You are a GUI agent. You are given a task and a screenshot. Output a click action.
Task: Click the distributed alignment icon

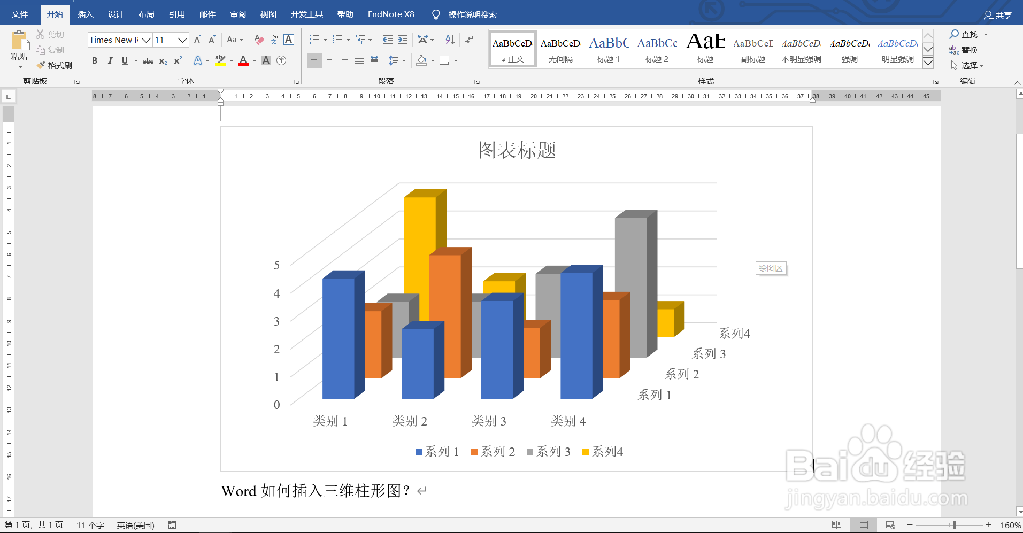374,61
